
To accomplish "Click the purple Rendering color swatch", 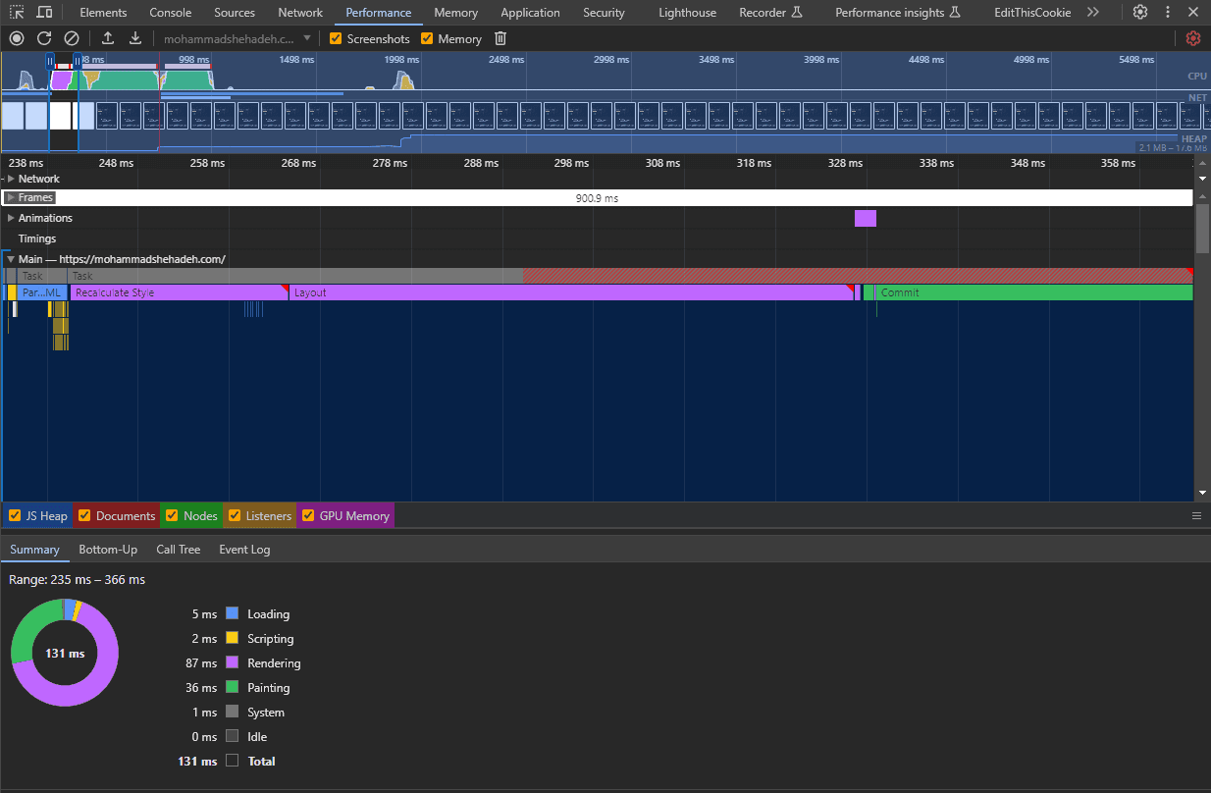I will pyautogui.click(x=234, y=662).
